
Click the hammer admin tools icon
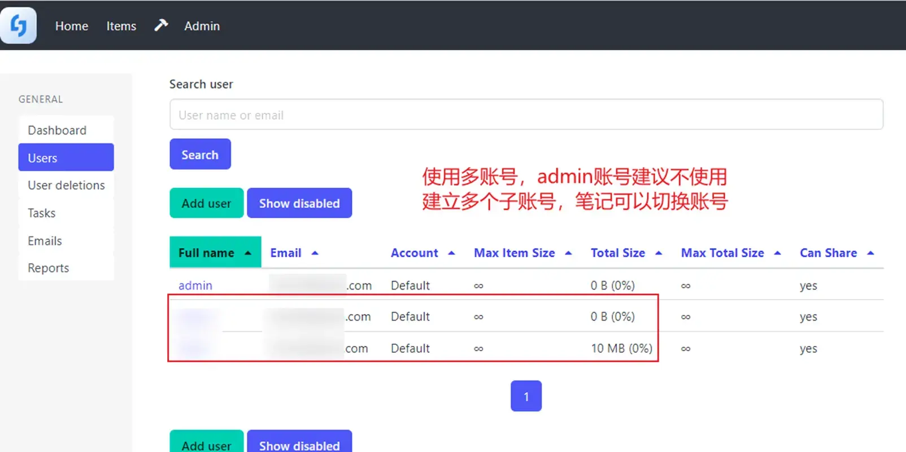(161, 25)
